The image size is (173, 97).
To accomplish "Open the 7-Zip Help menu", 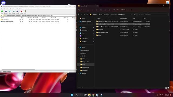I will click(x=21, y=9).
